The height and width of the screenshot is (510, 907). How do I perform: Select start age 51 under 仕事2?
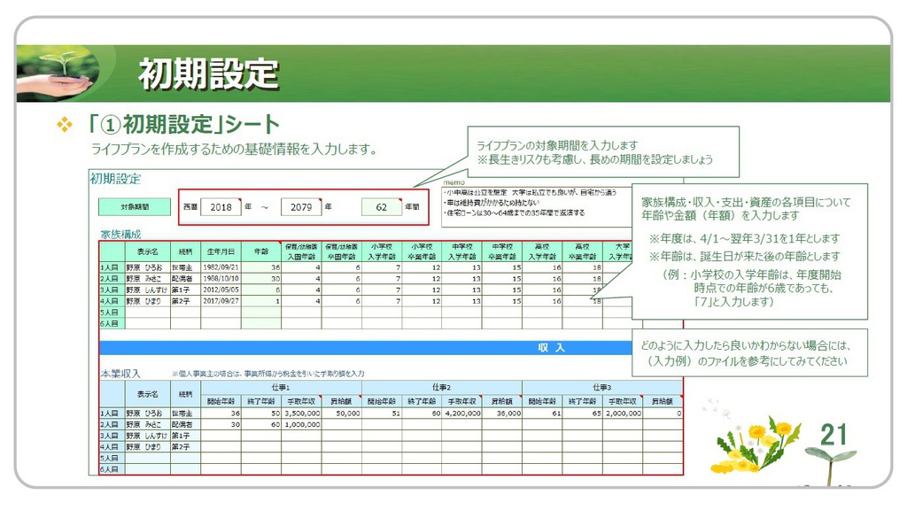(x=382, y=413)
